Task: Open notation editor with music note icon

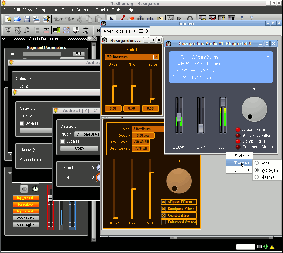Action: coord(27,30)
